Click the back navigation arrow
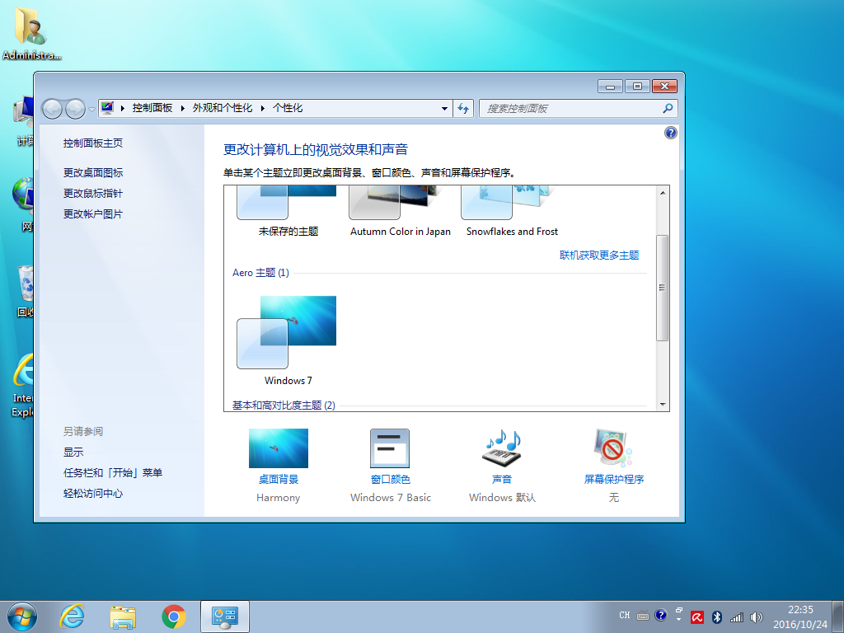 52,109
